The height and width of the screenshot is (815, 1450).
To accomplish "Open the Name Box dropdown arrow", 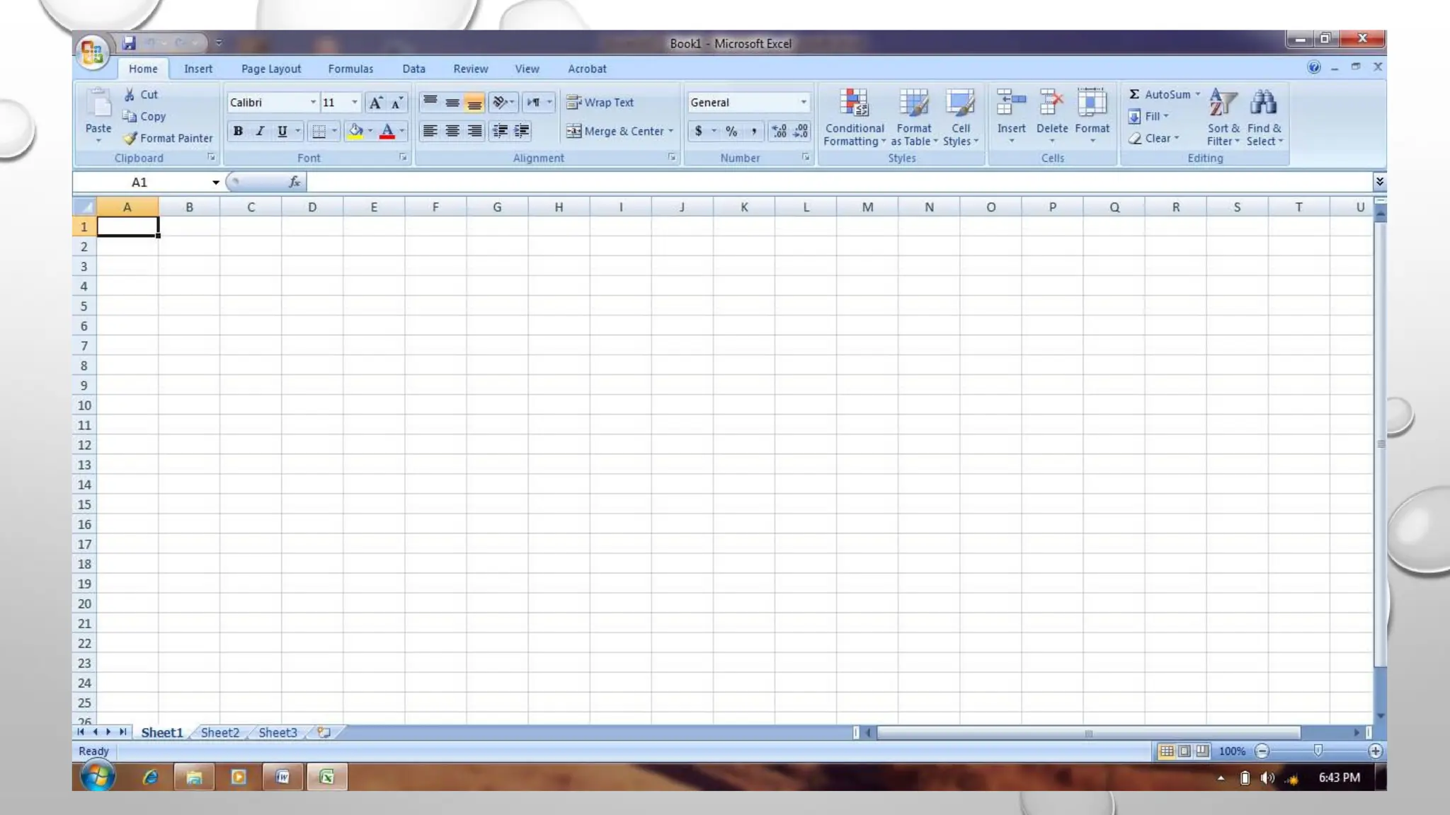I will [x=216, y=183].
